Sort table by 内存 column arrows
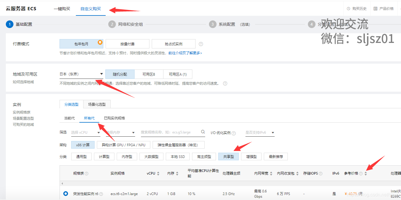The width and height of the screenshot is (401, 200). [x=177, y=173]
